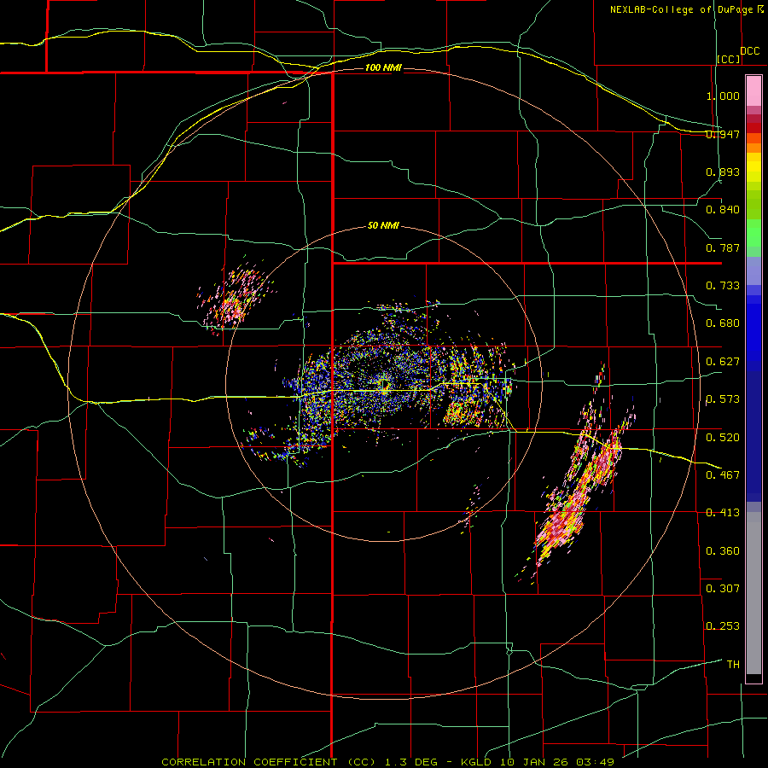This screenshot has width=768, height=768.
Task: Click the 0.947 scale value
Action: coord(723,134)
